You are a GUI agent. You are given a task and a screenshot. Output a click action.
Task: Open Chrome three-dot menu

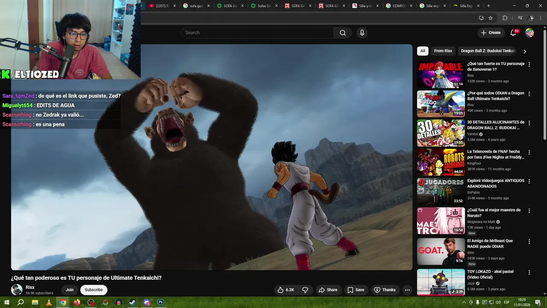(541, 18)
